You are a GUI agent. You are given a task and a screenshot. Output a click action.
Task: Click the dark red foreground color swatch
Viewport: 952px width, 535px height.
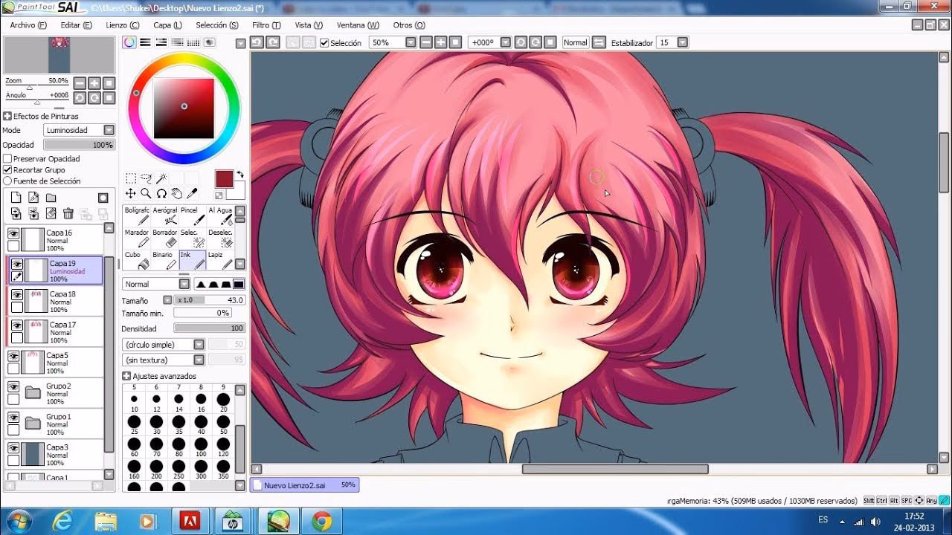coord(225,179)
